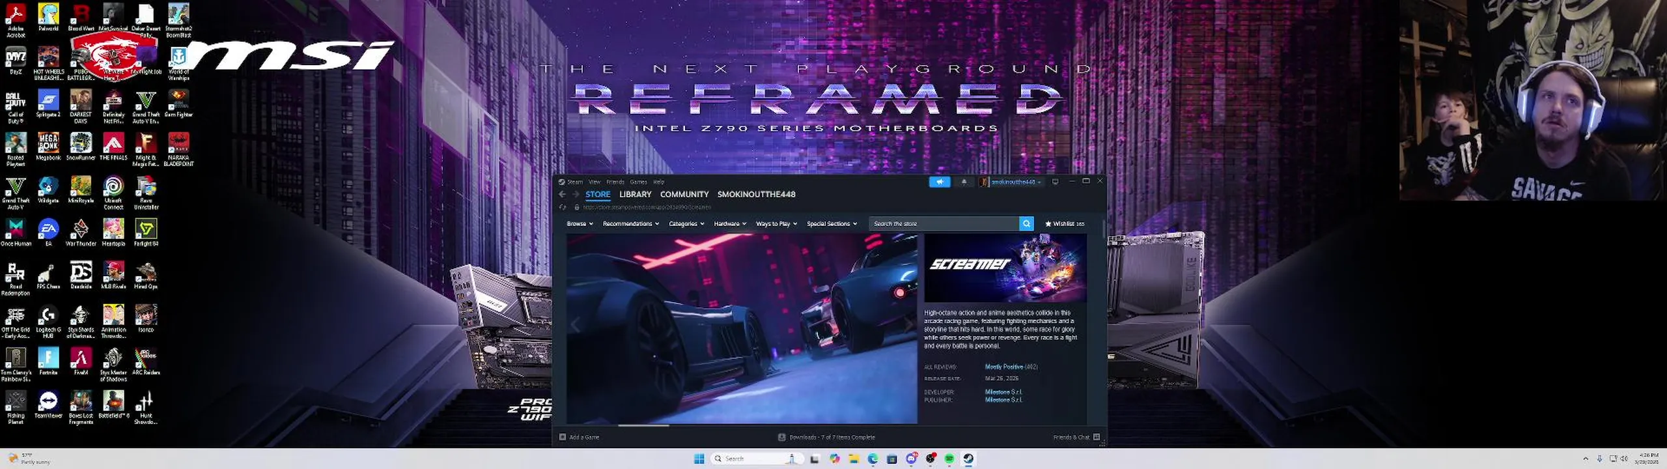Viewport: 1667px width, 469px height.
Task: Open the SMOKINOUTTHE448 profile tab
Action: click(x=756, y=194)
